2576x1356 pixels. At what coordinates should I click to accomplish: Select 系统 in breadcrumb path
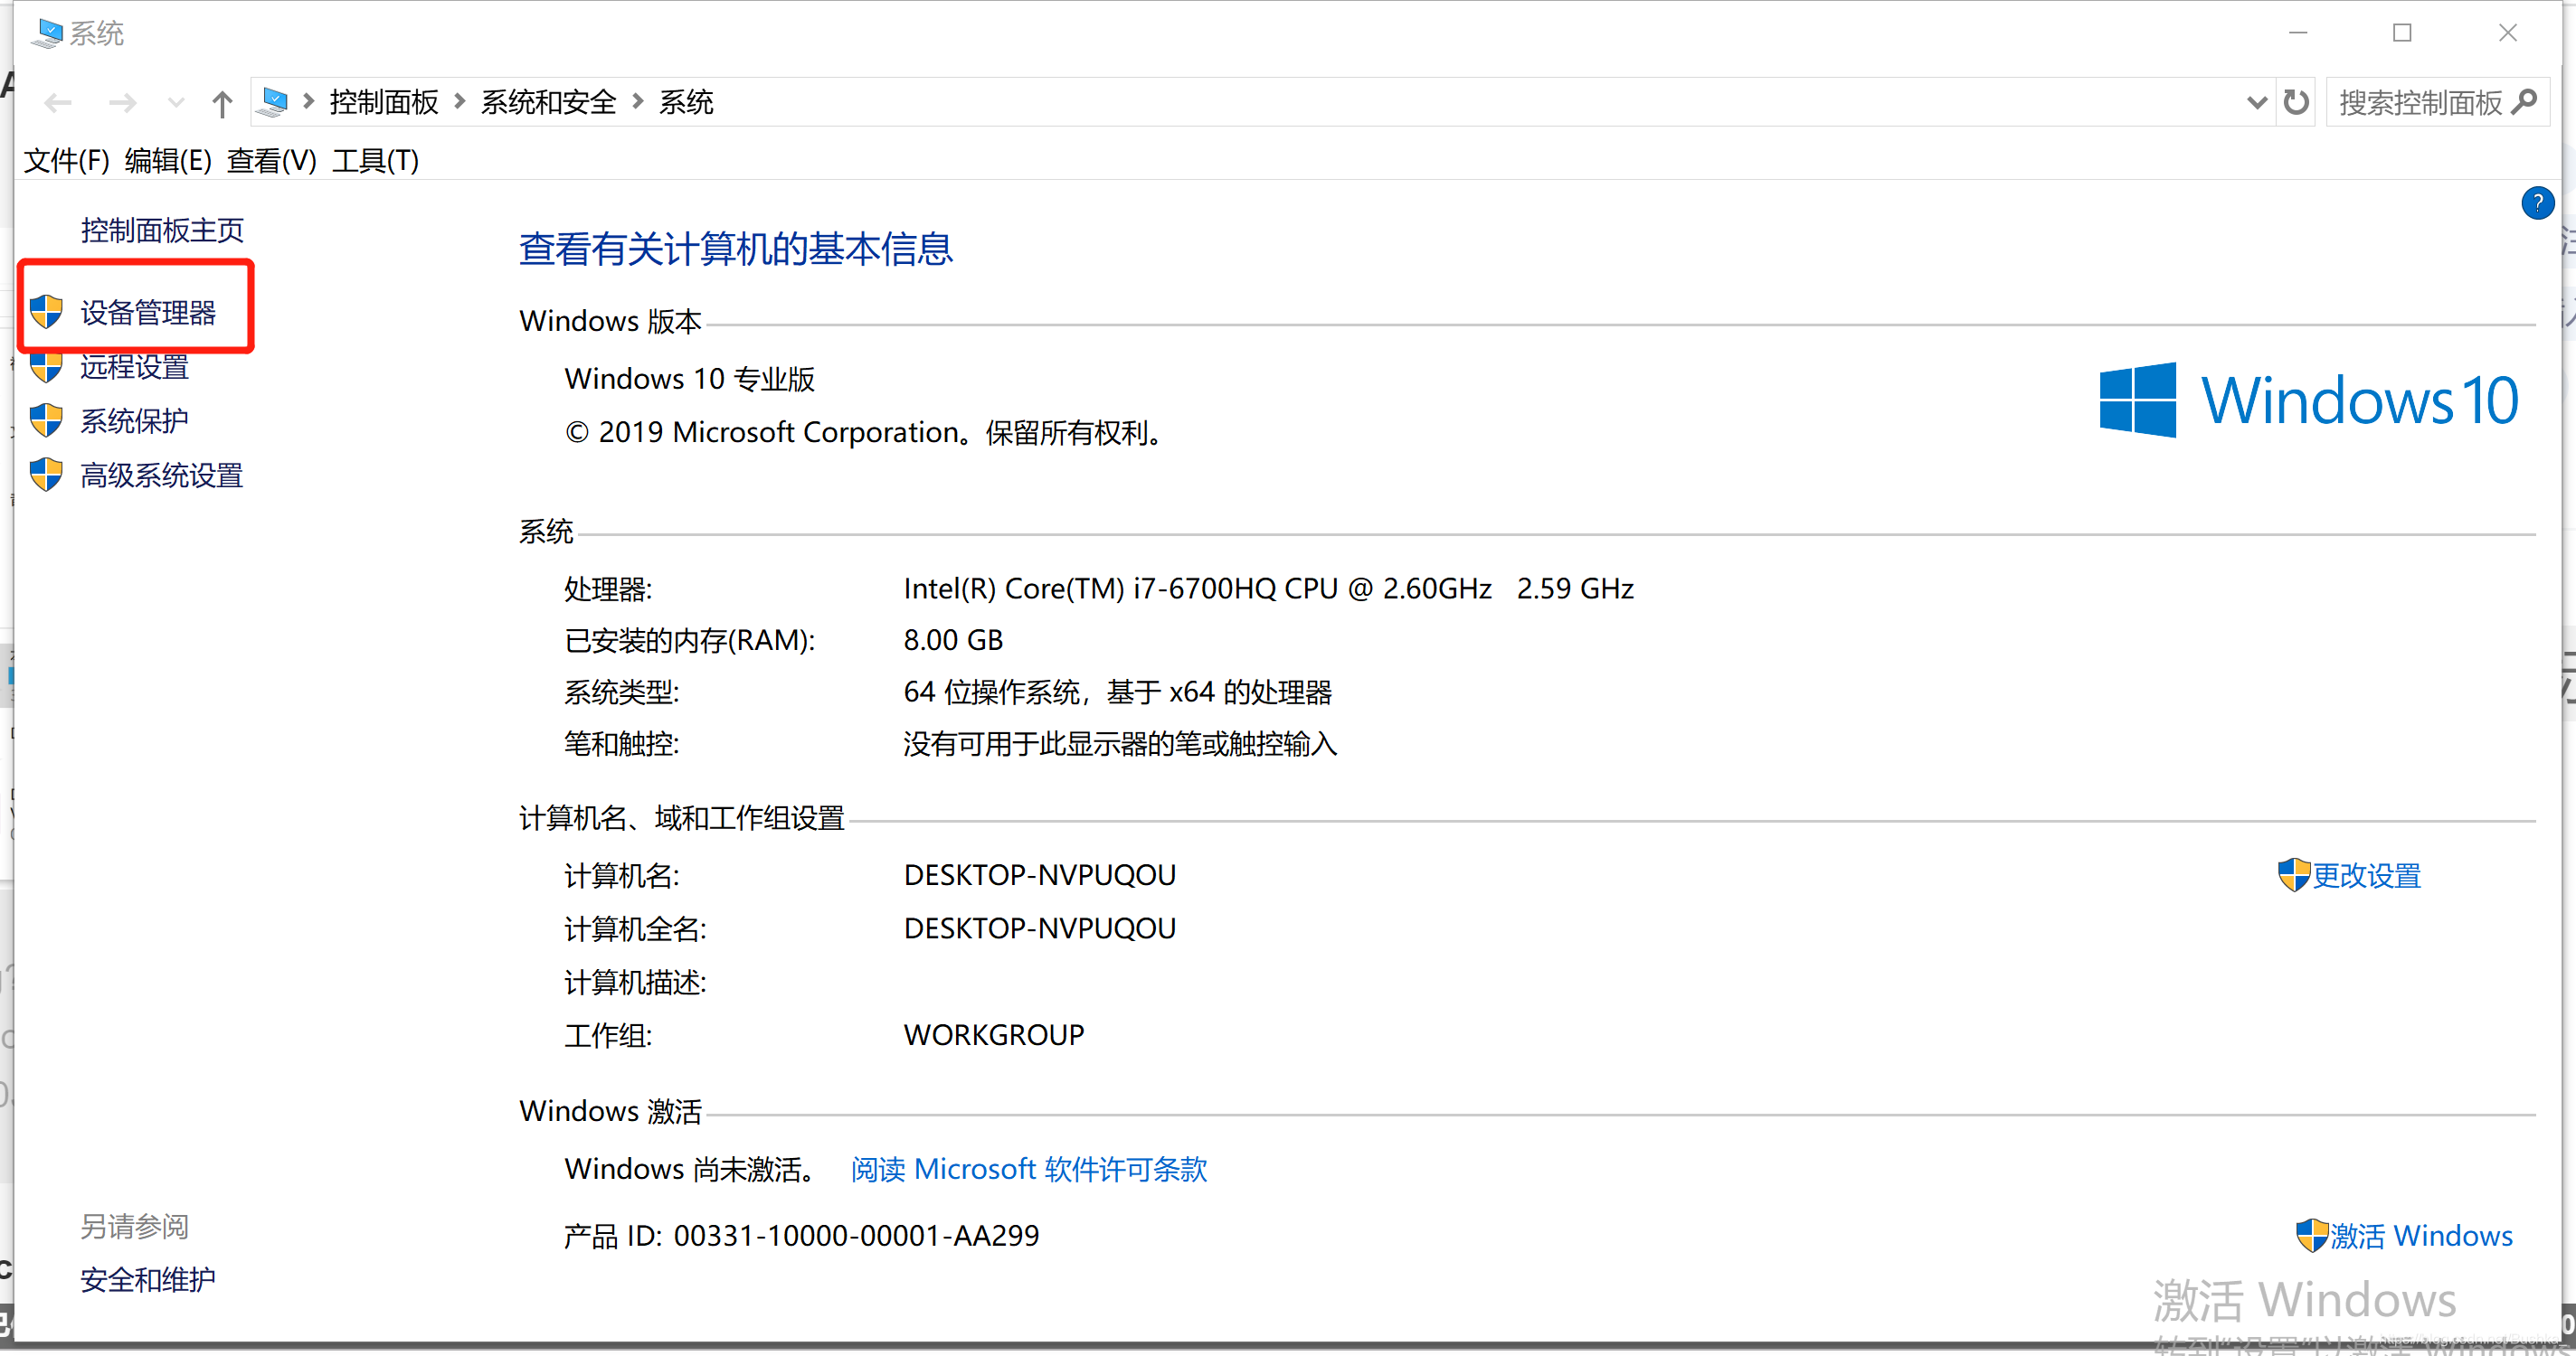(x=686, y=102)
